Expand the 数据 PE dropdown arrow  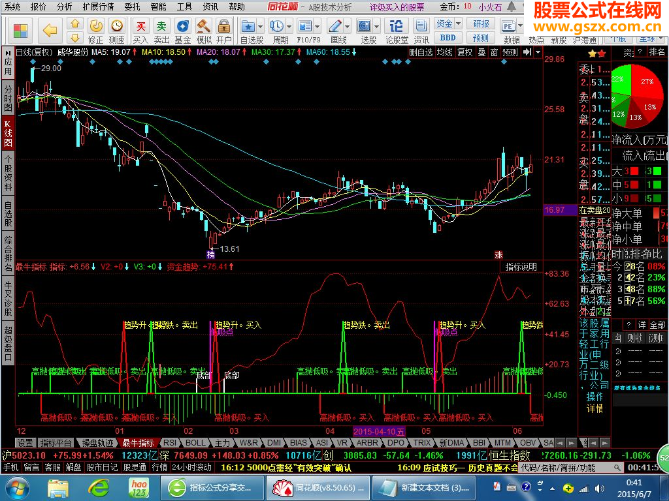tap(520, 26)
